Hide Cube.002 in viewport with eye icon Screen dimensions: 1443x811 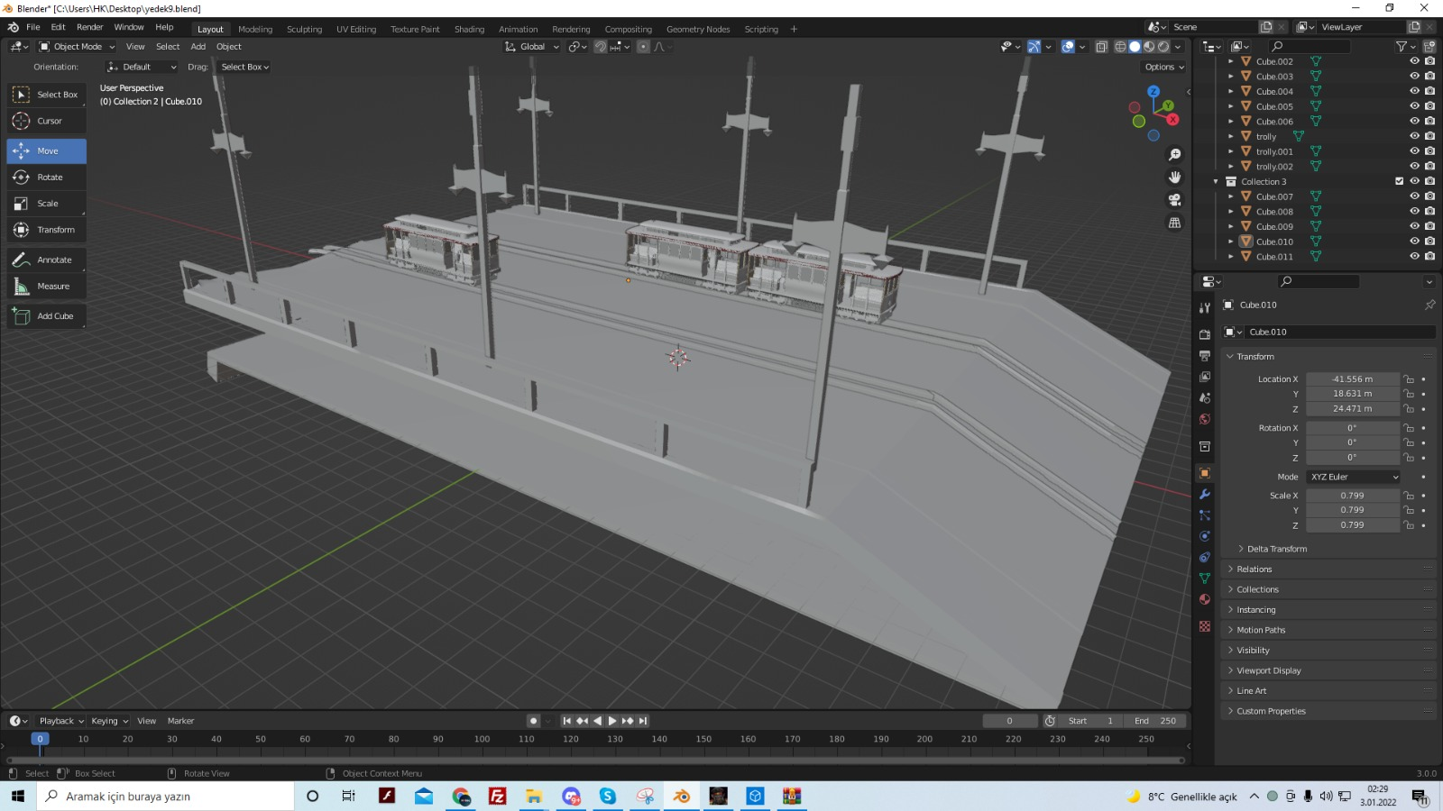pyautogui.click(x=1414, y=61)
